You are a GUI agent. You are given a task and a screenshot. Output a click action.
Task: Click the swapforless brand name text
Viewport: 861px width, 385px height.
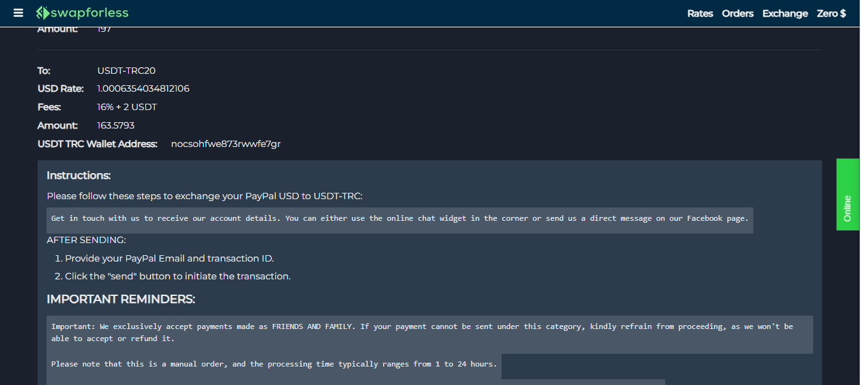[89, 13]
